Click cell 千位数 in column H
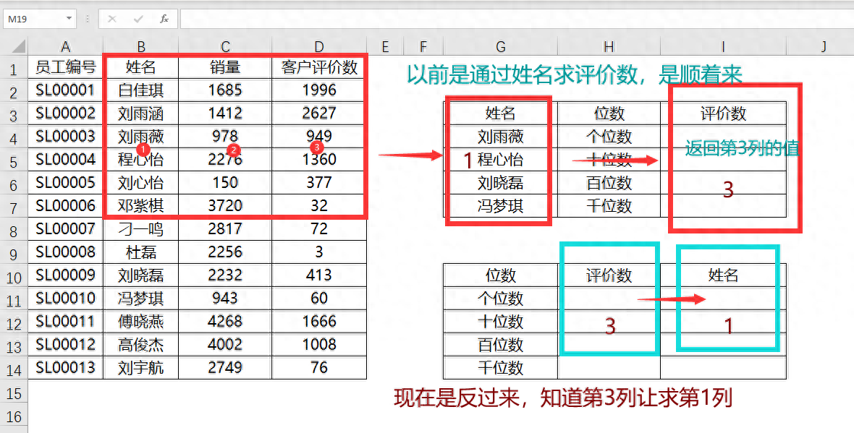Viewport: 854px width, 433px height. [x=609, y=205]
